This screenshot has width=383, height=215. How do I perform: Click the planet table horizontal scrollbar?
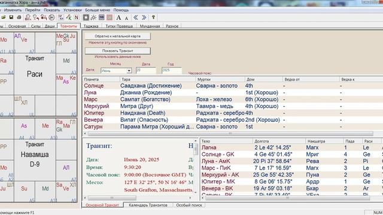coord(230,134)
